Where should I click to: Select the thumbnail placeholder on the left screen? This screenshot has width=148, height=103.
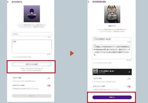pos(32,14)
